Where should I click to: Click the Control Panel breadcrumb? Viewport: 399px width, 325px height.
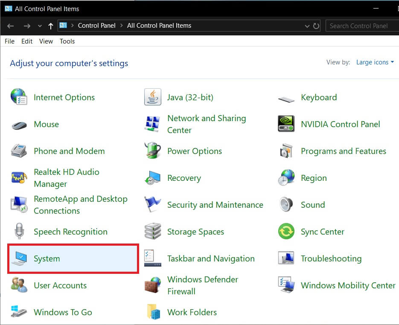click(97, 26)
